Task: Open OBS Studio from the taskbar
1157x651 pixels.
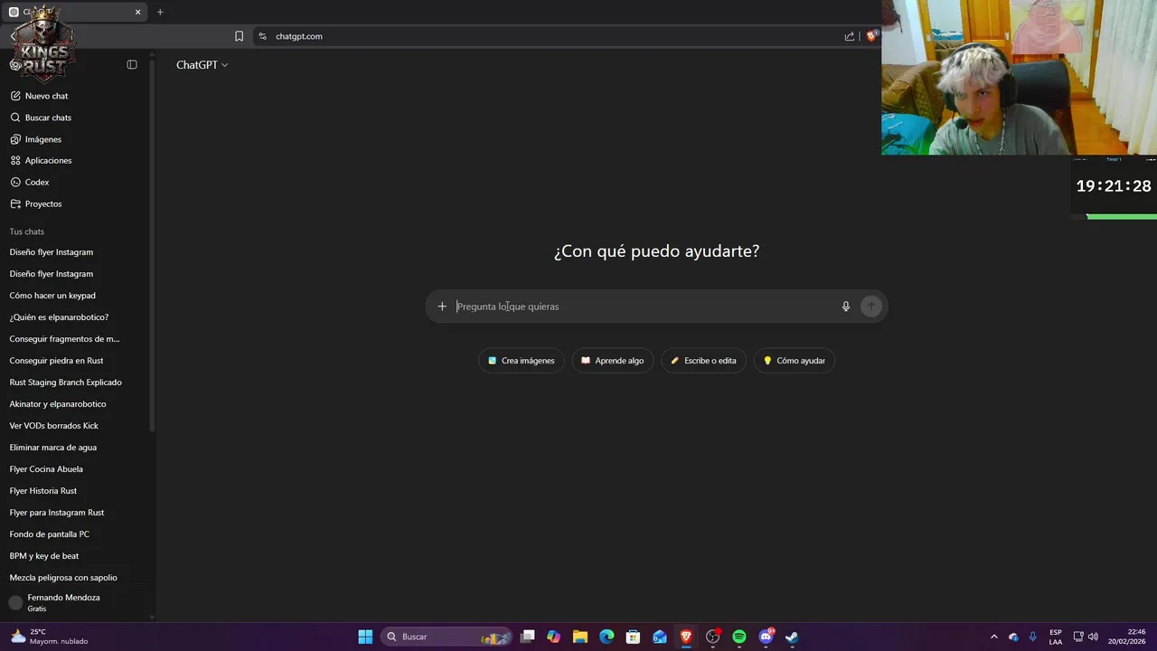Action: pos(713,637)
